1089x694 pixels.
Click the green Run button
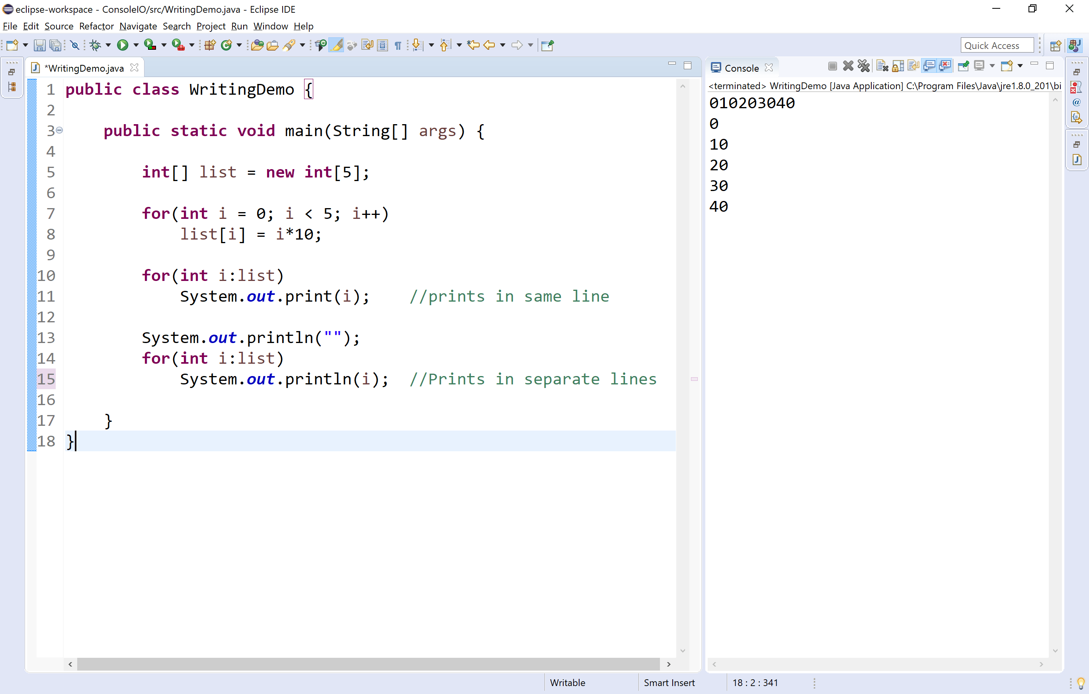[x=122, y=45]
